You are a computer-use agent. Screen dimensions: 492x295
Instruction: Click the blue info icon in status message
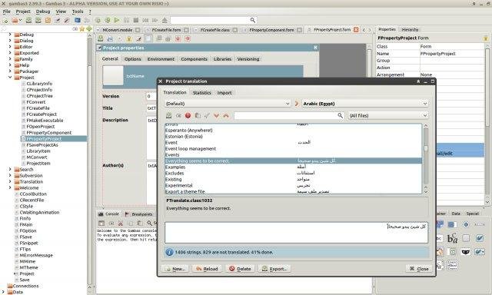pyautogui.click(x=169, y=252)
